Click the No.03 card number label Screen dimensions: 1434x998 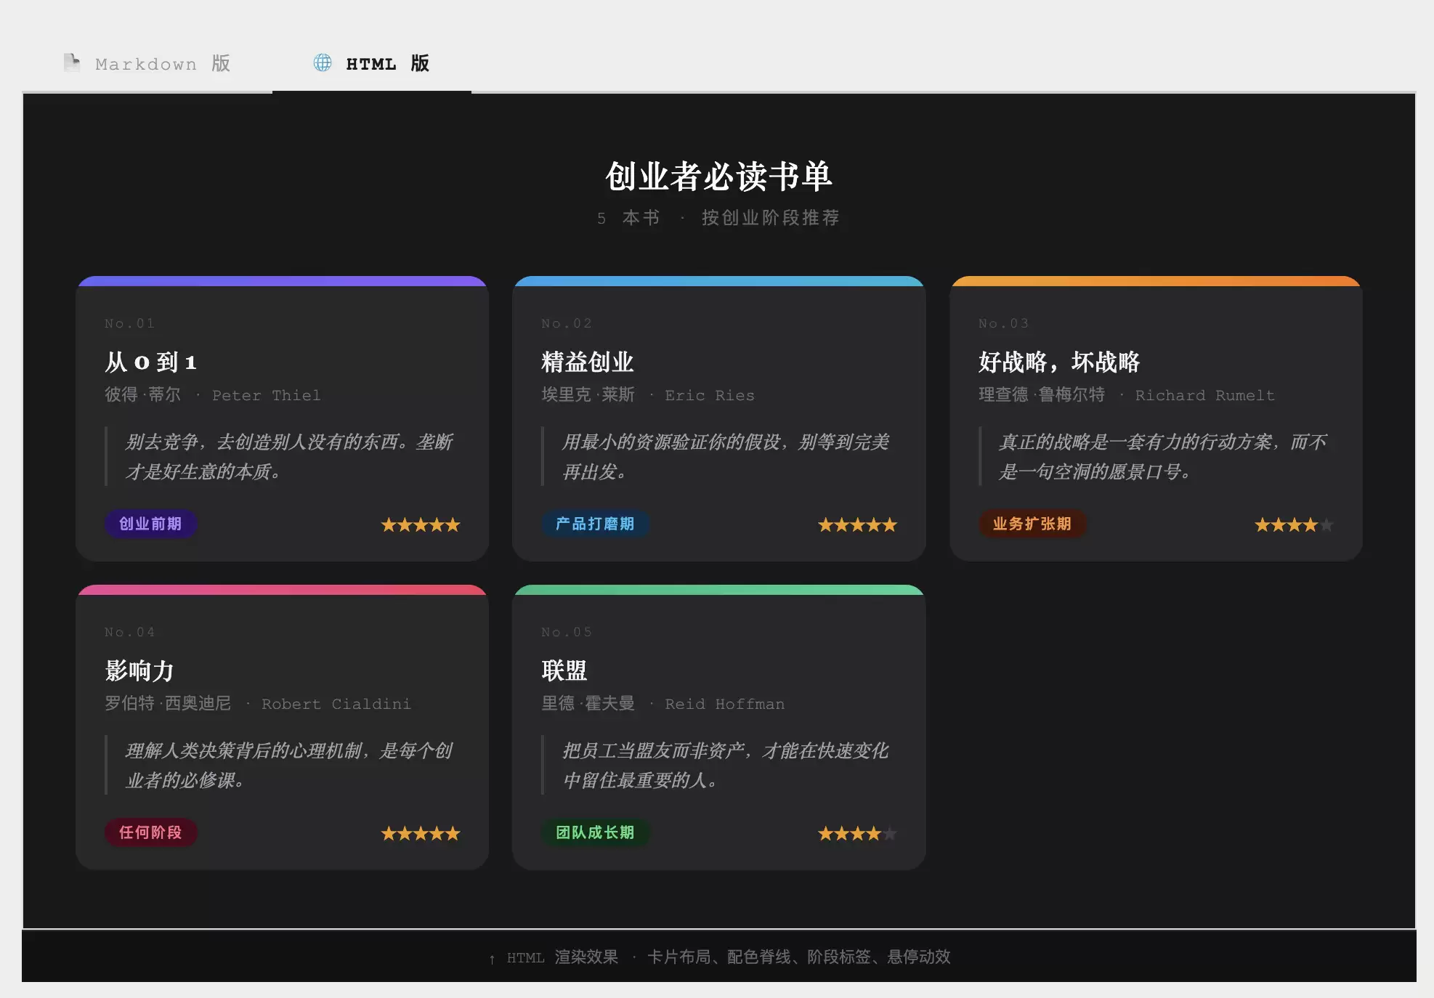pyautogui.click(x=1003, y=323)
